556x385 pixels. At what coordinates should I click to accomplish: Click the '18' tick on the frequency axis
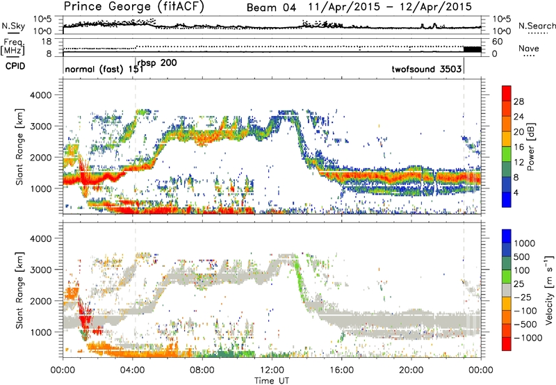click(x=47, y=42)
